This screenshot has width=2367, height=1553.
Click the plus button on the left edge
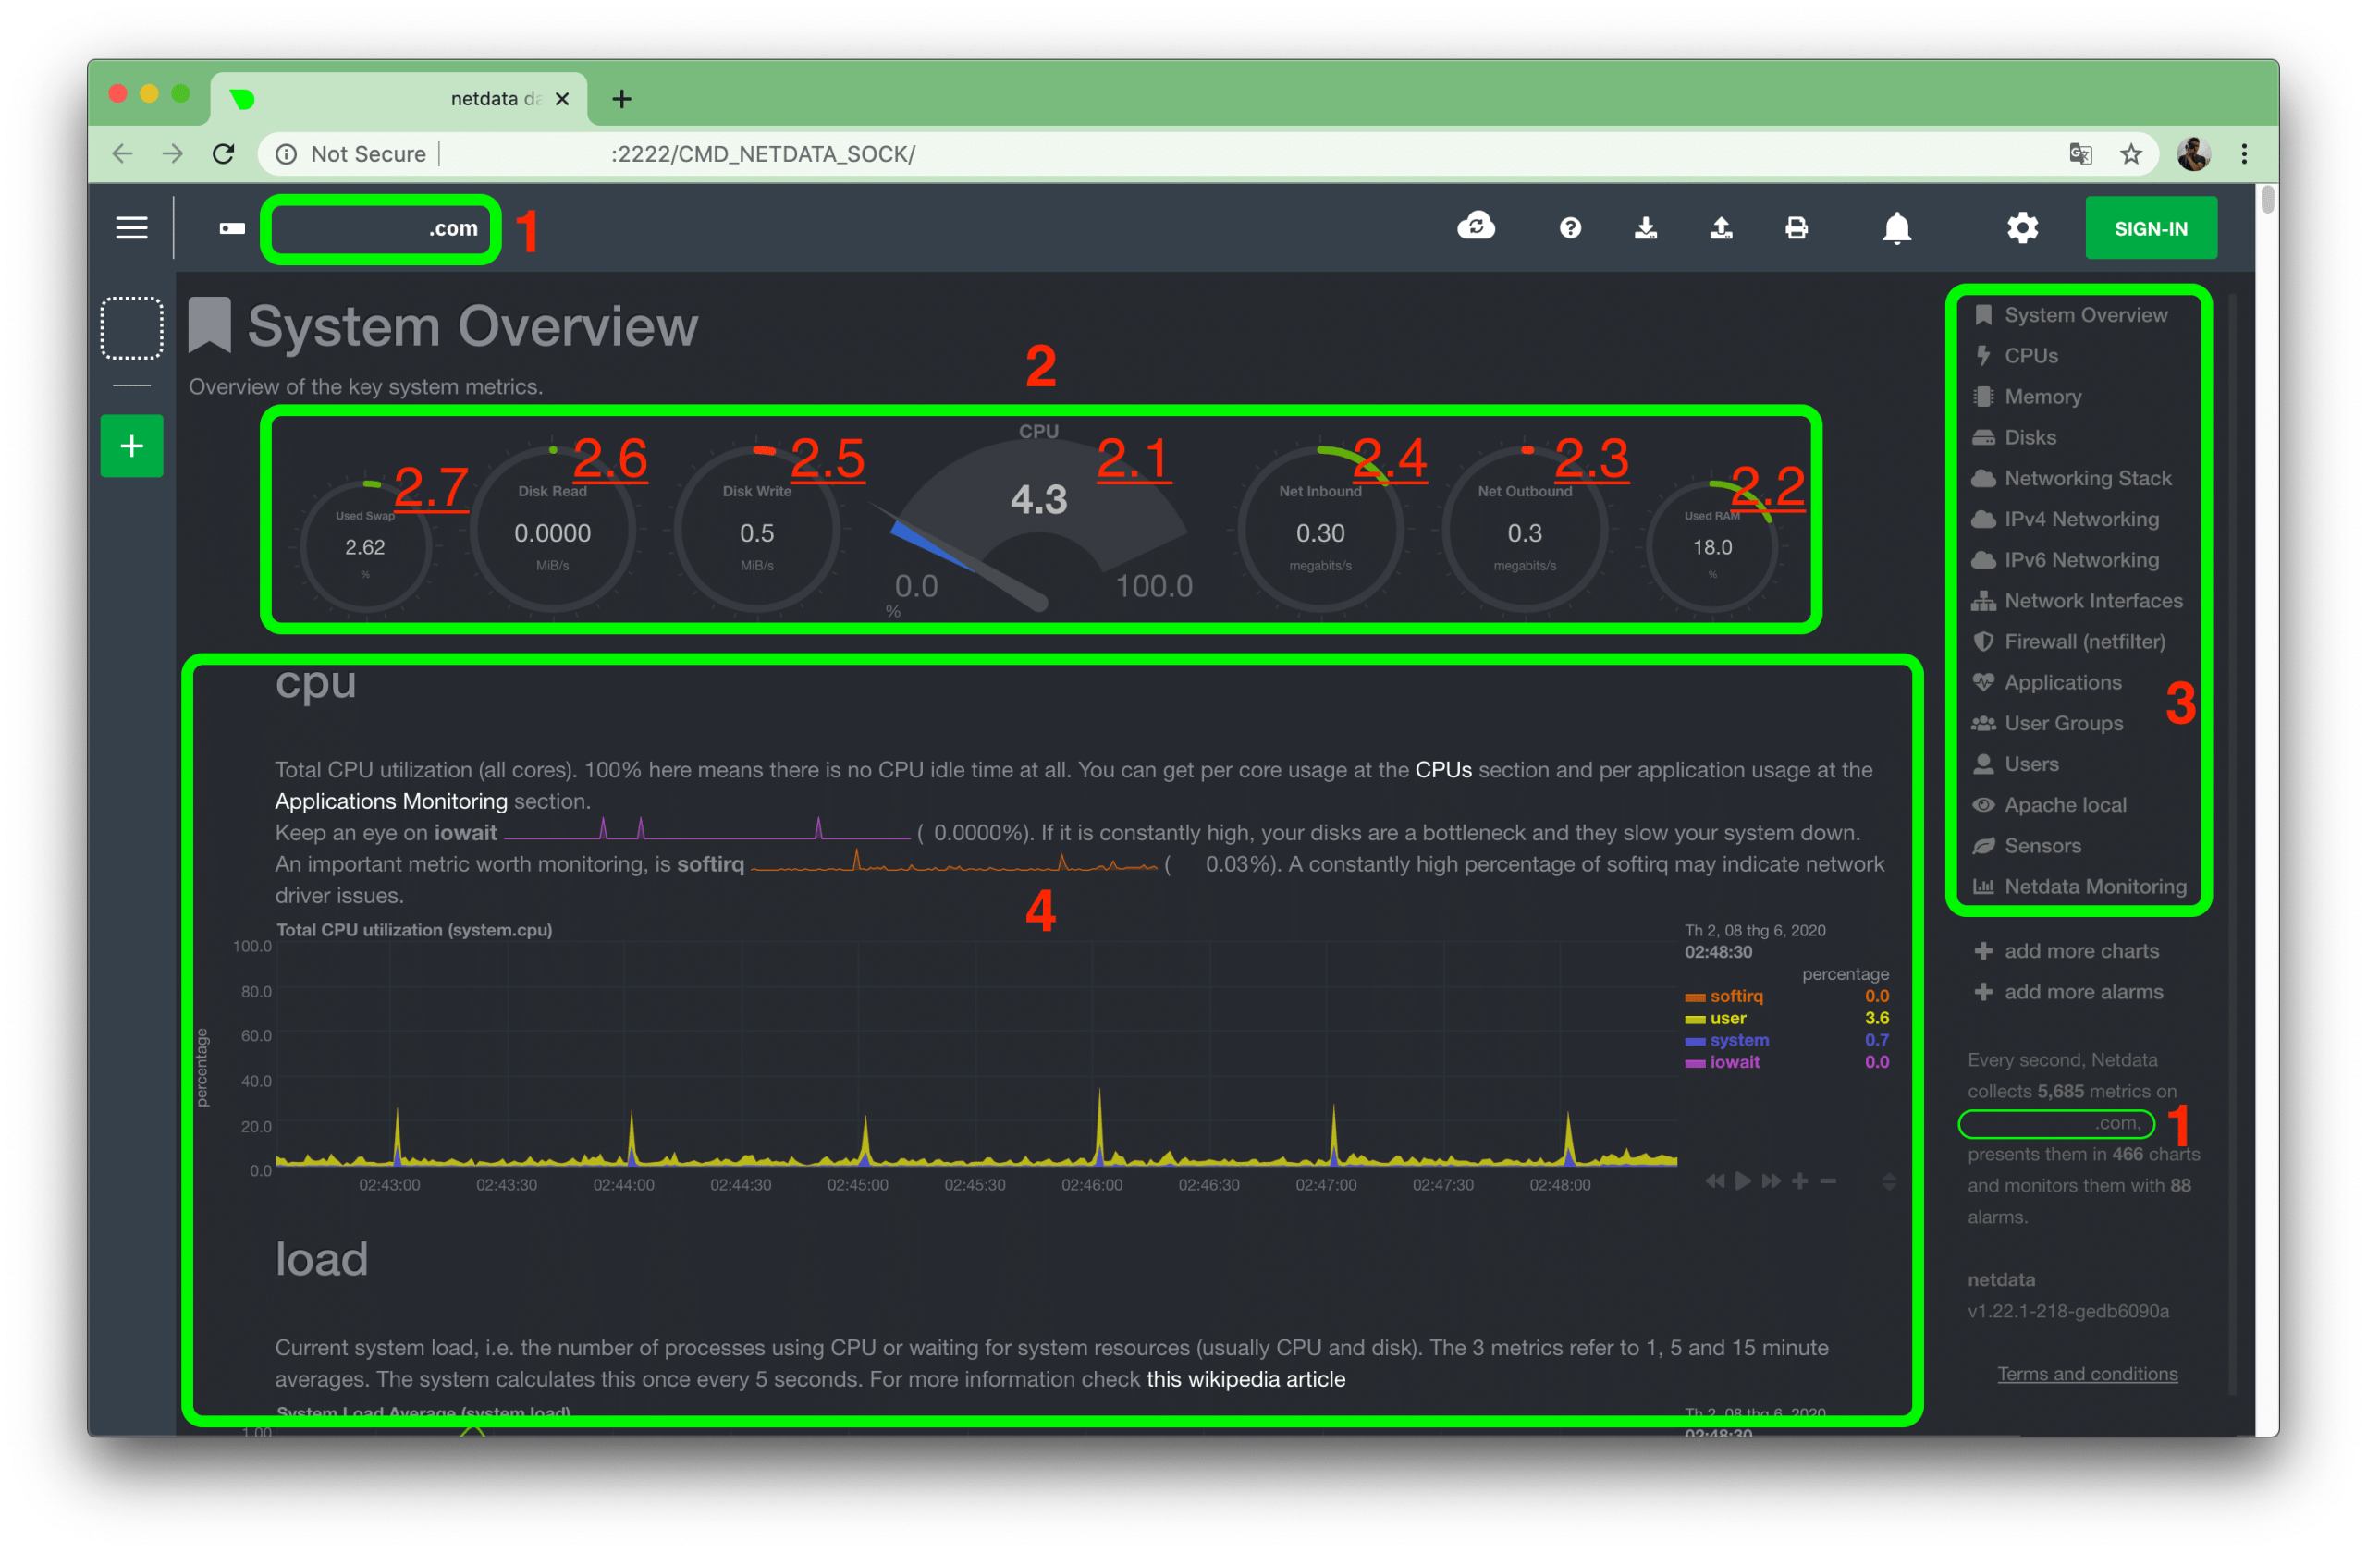click(131, 446)
